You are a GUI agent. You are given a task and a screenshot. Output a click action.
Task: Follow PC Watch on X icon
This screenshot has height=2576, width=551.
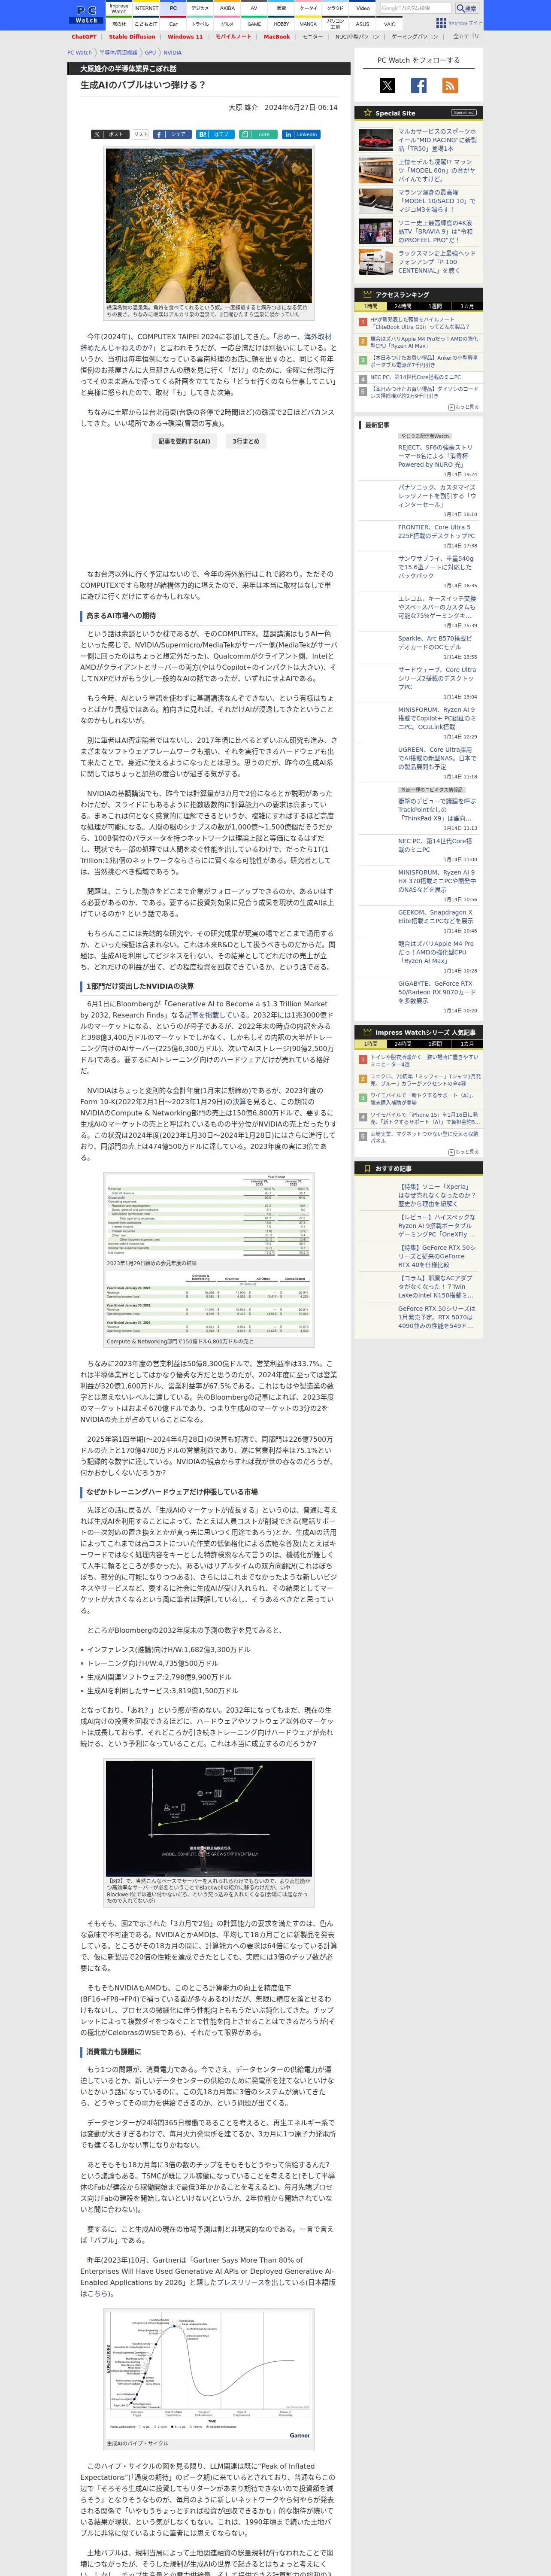pyautogui.click(x=388, y=85)
